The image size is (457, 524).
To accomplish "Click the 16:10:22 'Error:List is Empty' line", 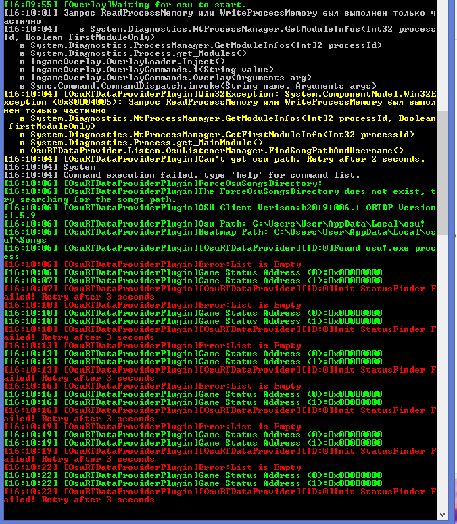I will [152, 467].
